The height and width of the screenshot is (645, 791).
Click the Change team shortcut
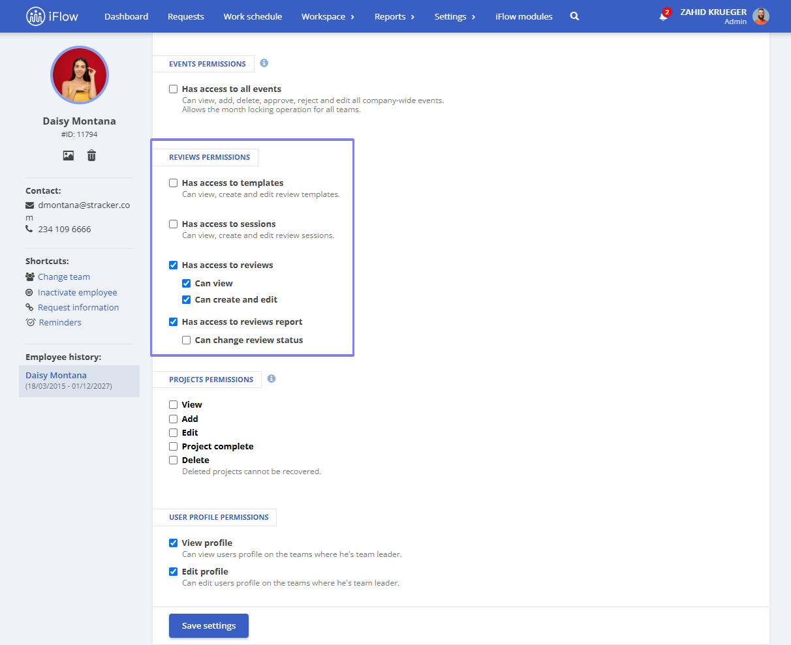tap(64, 277)
